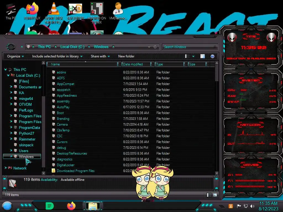Click File Explorer taskbar button
Image resolution: width=283 pixels, height=212 pixels.
[x=93, y=206]
